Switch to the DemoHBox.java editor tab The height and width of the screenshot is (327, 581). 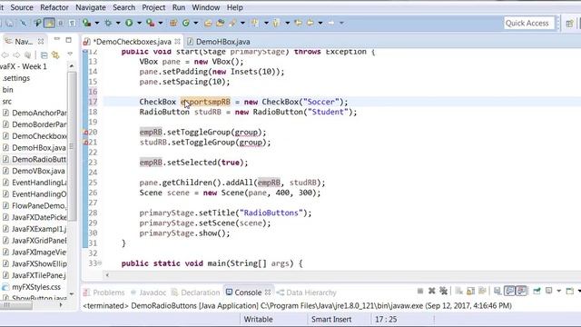click(222, 42)
